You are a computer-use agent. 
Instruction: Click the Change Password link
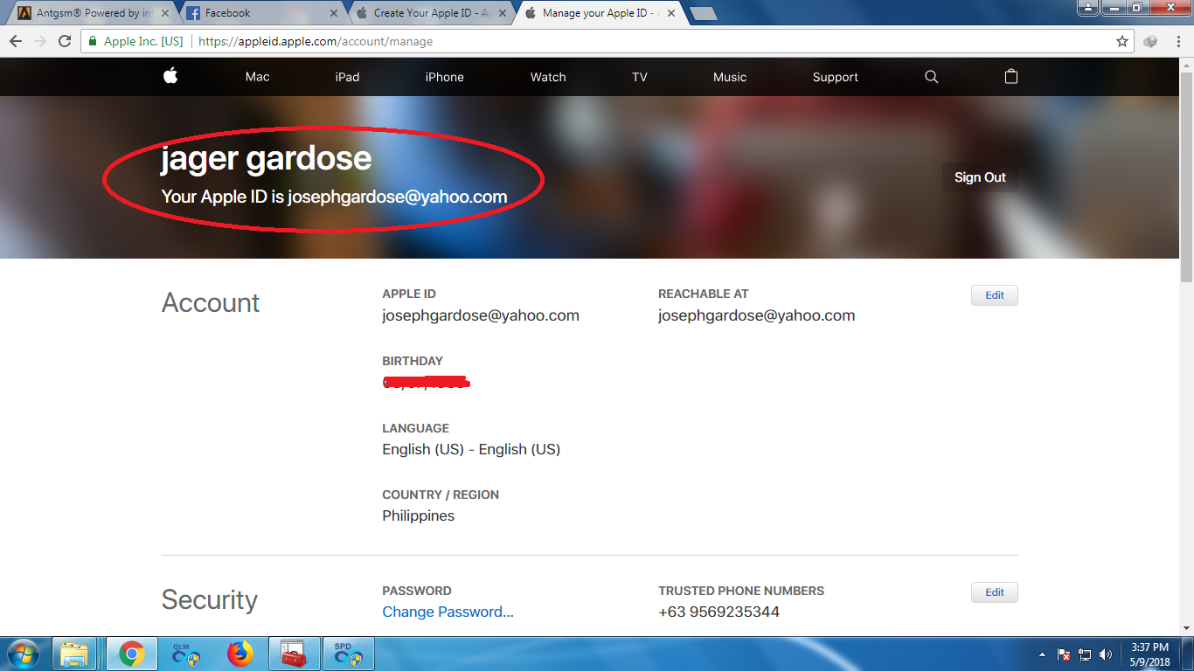[x=448, y=612]
